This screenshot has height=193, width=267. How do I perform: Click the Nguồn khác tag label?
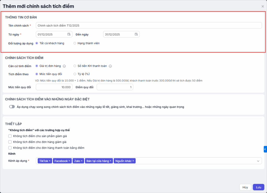pyautogui.click(x=123, y=161)
